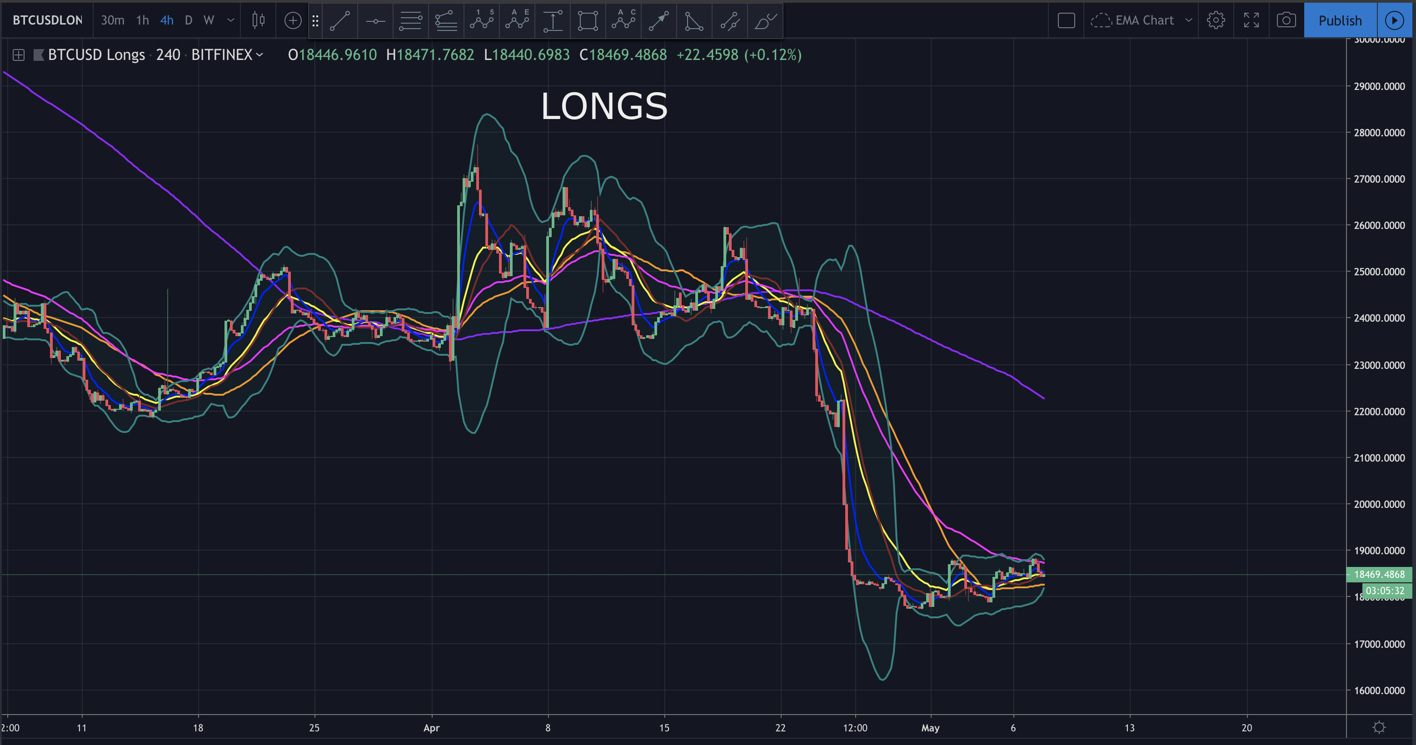Switch to the 1h interval
This screenshot has width=1416, height=745.
143,20
